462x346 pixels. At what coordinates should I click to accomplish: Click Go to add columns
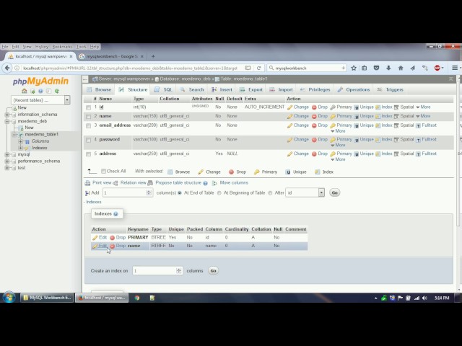point(334,192)
